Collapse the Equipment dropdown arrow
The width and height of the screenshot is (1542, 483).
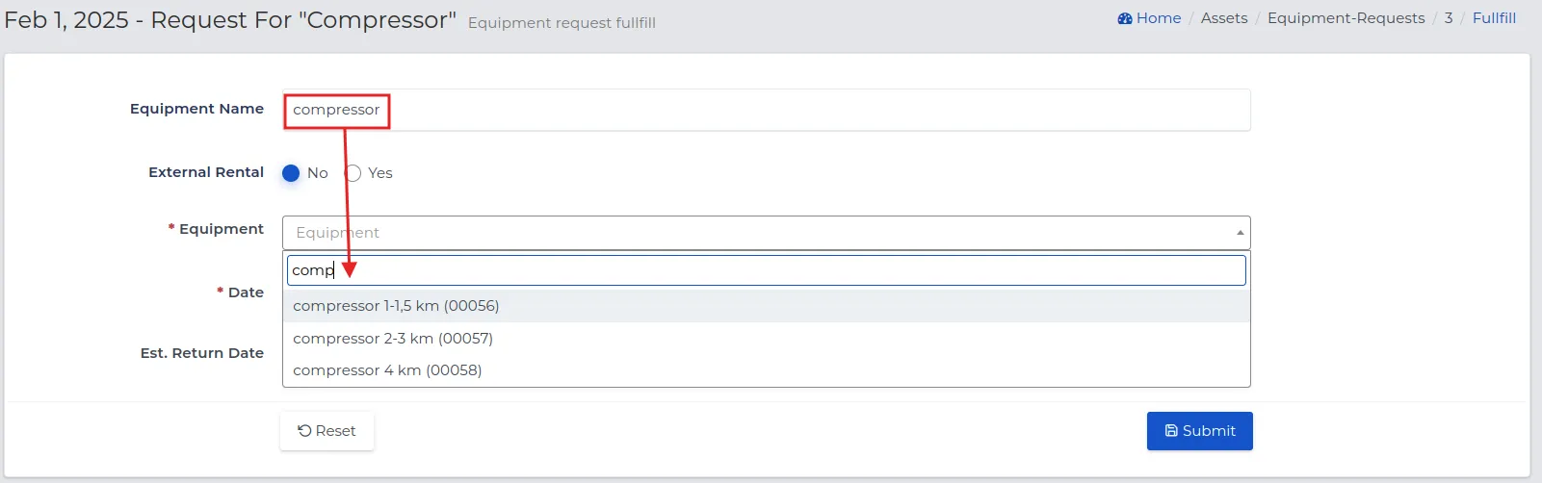1240,233
